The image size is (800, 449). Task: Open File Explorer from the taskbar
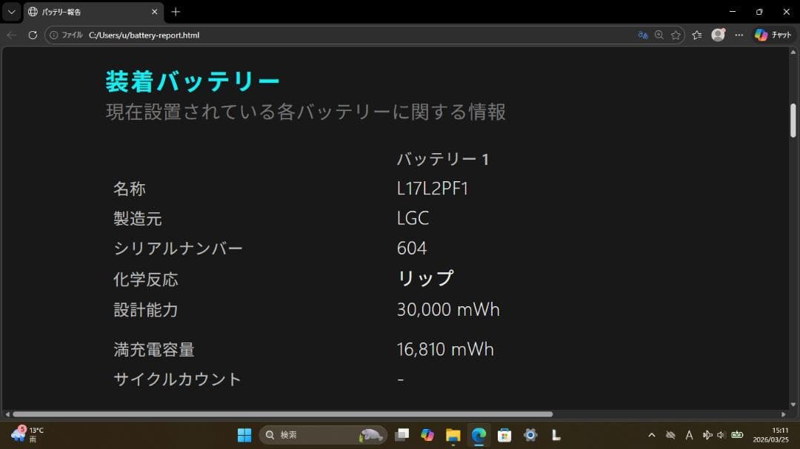pos(453,435)
